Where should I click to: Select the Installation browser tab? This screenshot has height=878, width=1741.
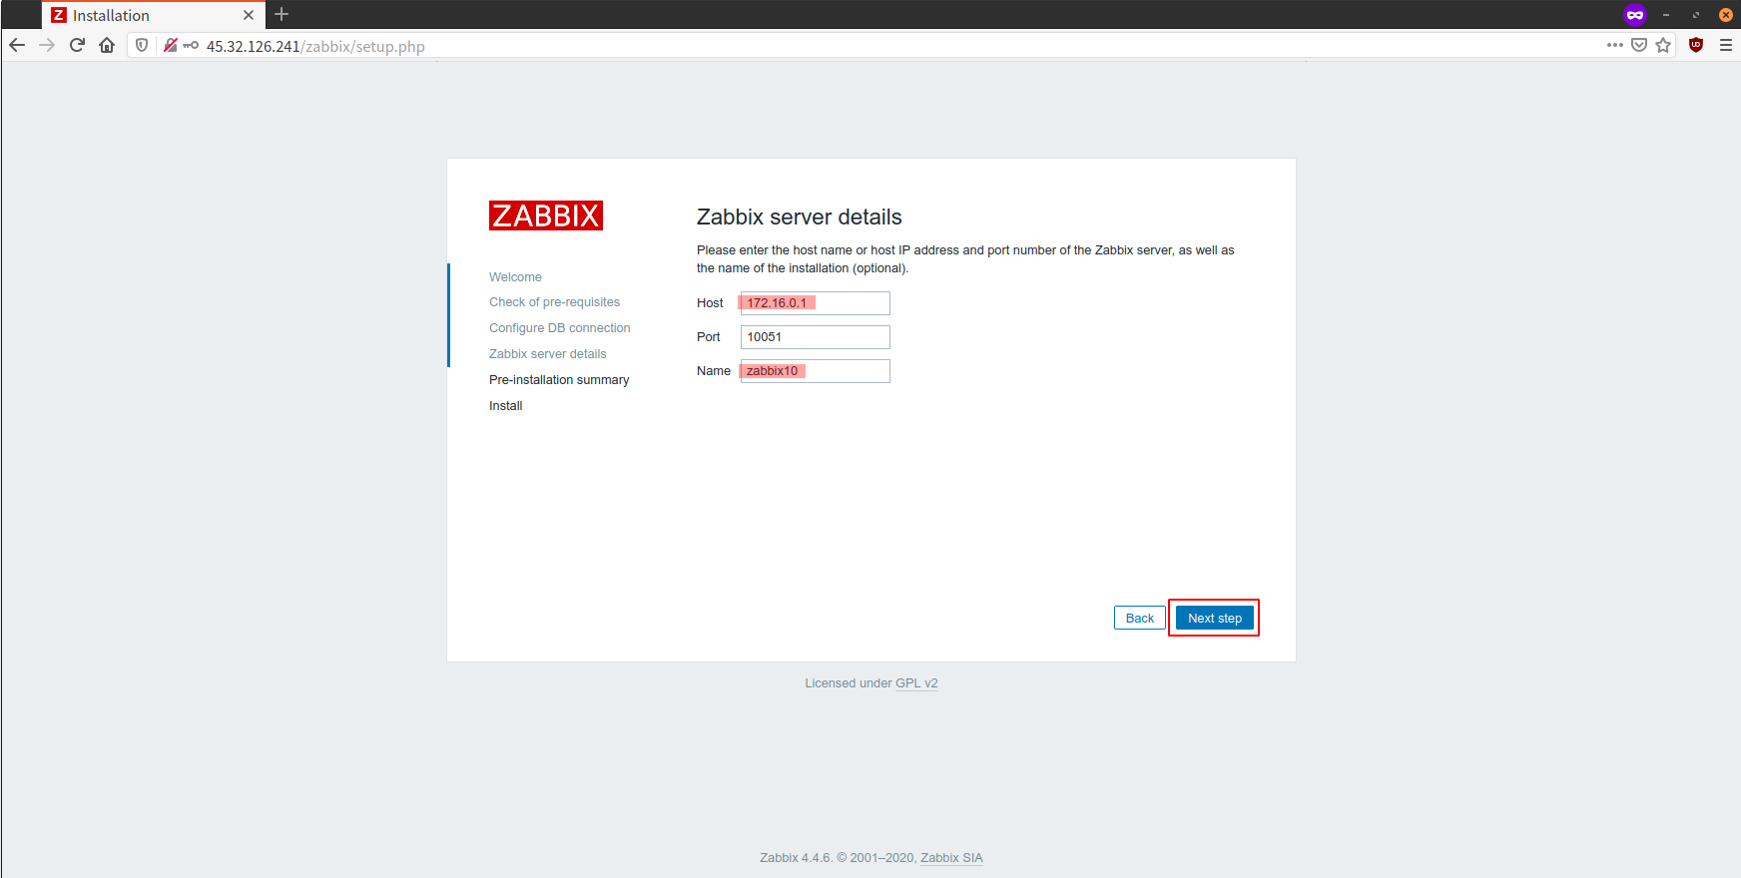tap(154, 15)
